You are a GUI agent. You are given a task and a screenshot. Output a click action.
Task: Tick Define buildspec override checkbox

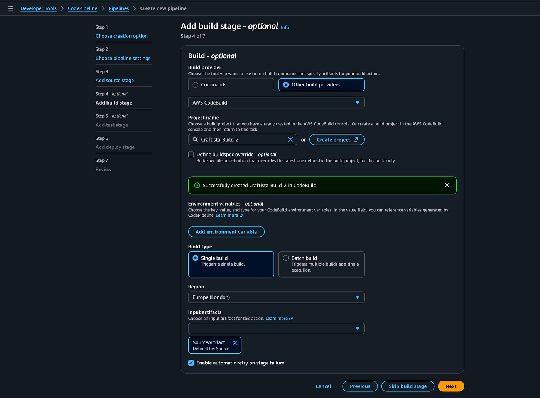191,154
